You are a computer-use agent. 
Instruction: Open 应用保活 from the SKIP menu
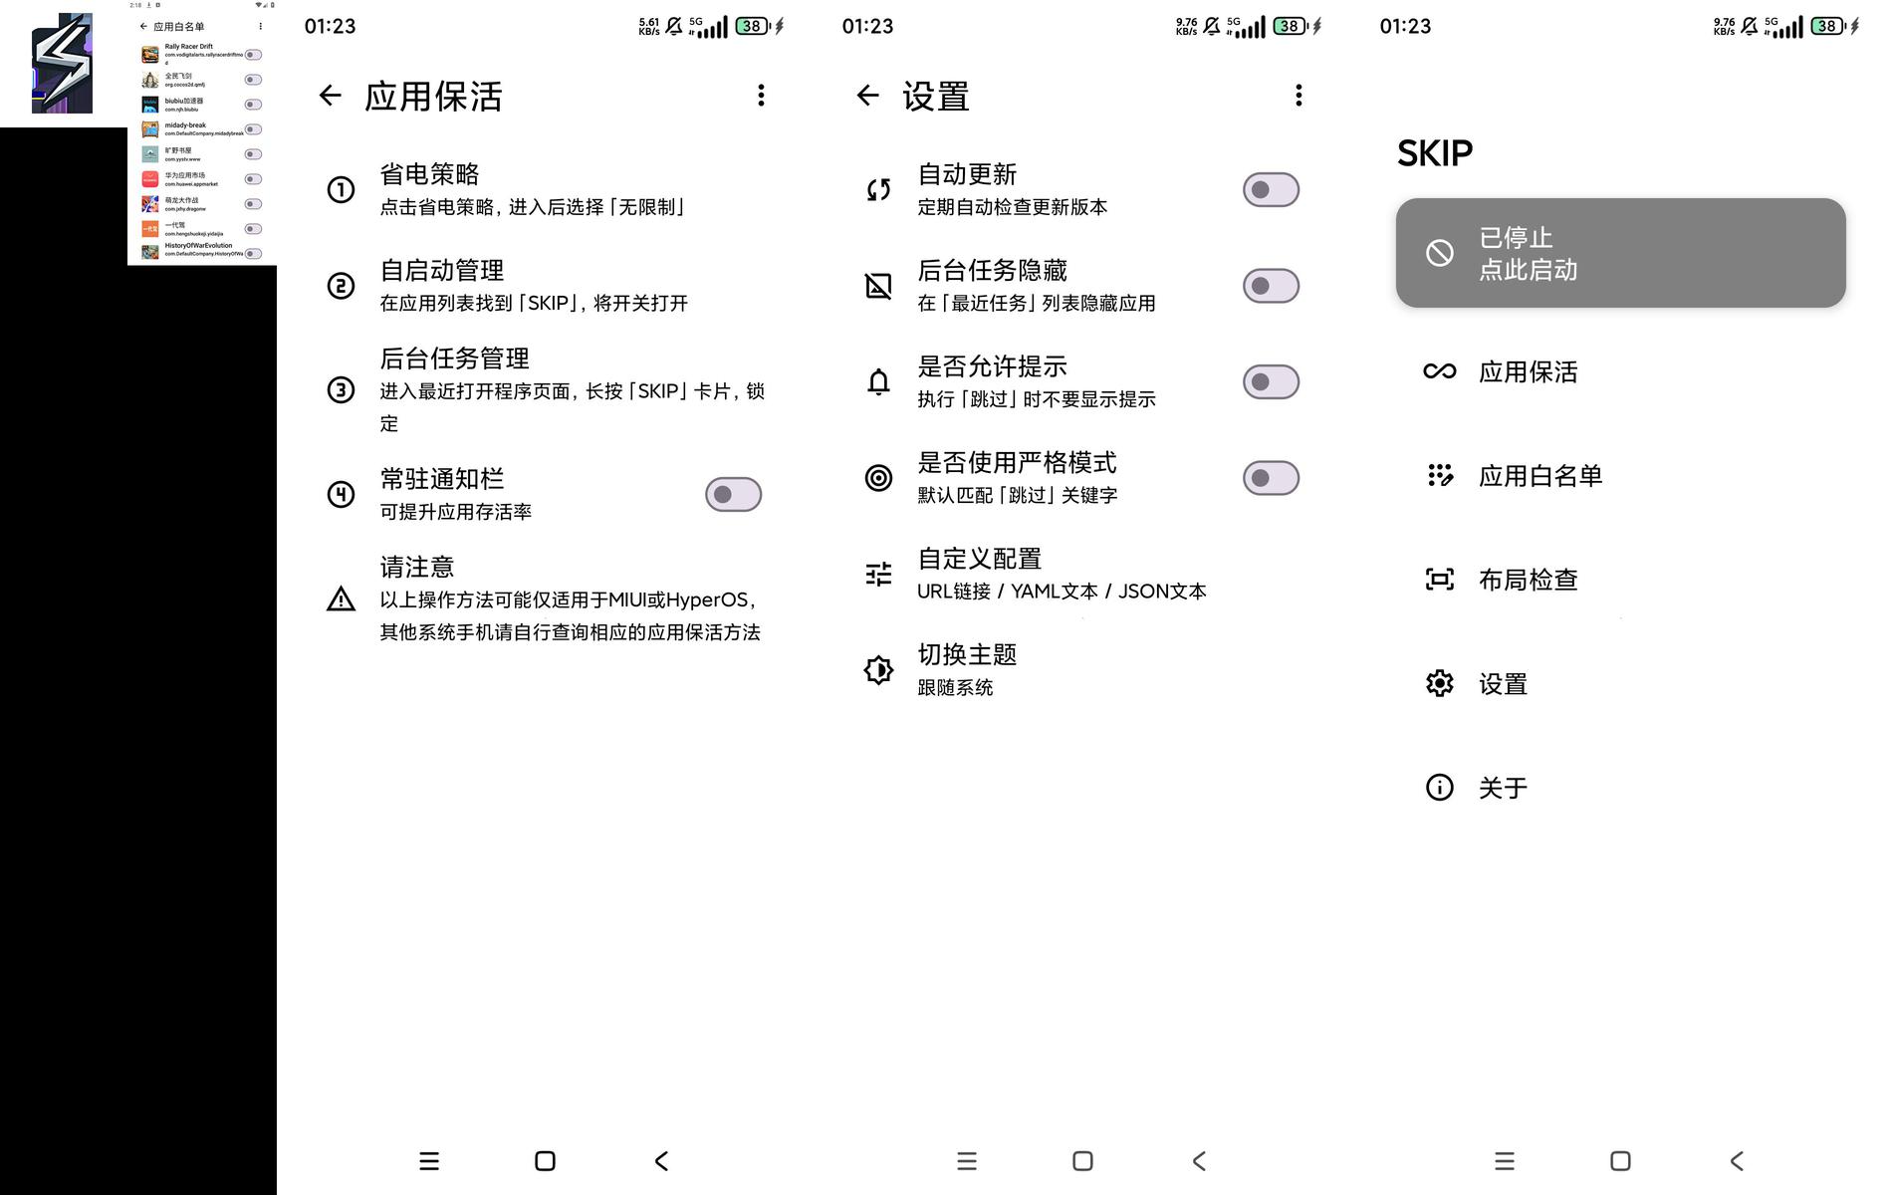coord(1528,372)
